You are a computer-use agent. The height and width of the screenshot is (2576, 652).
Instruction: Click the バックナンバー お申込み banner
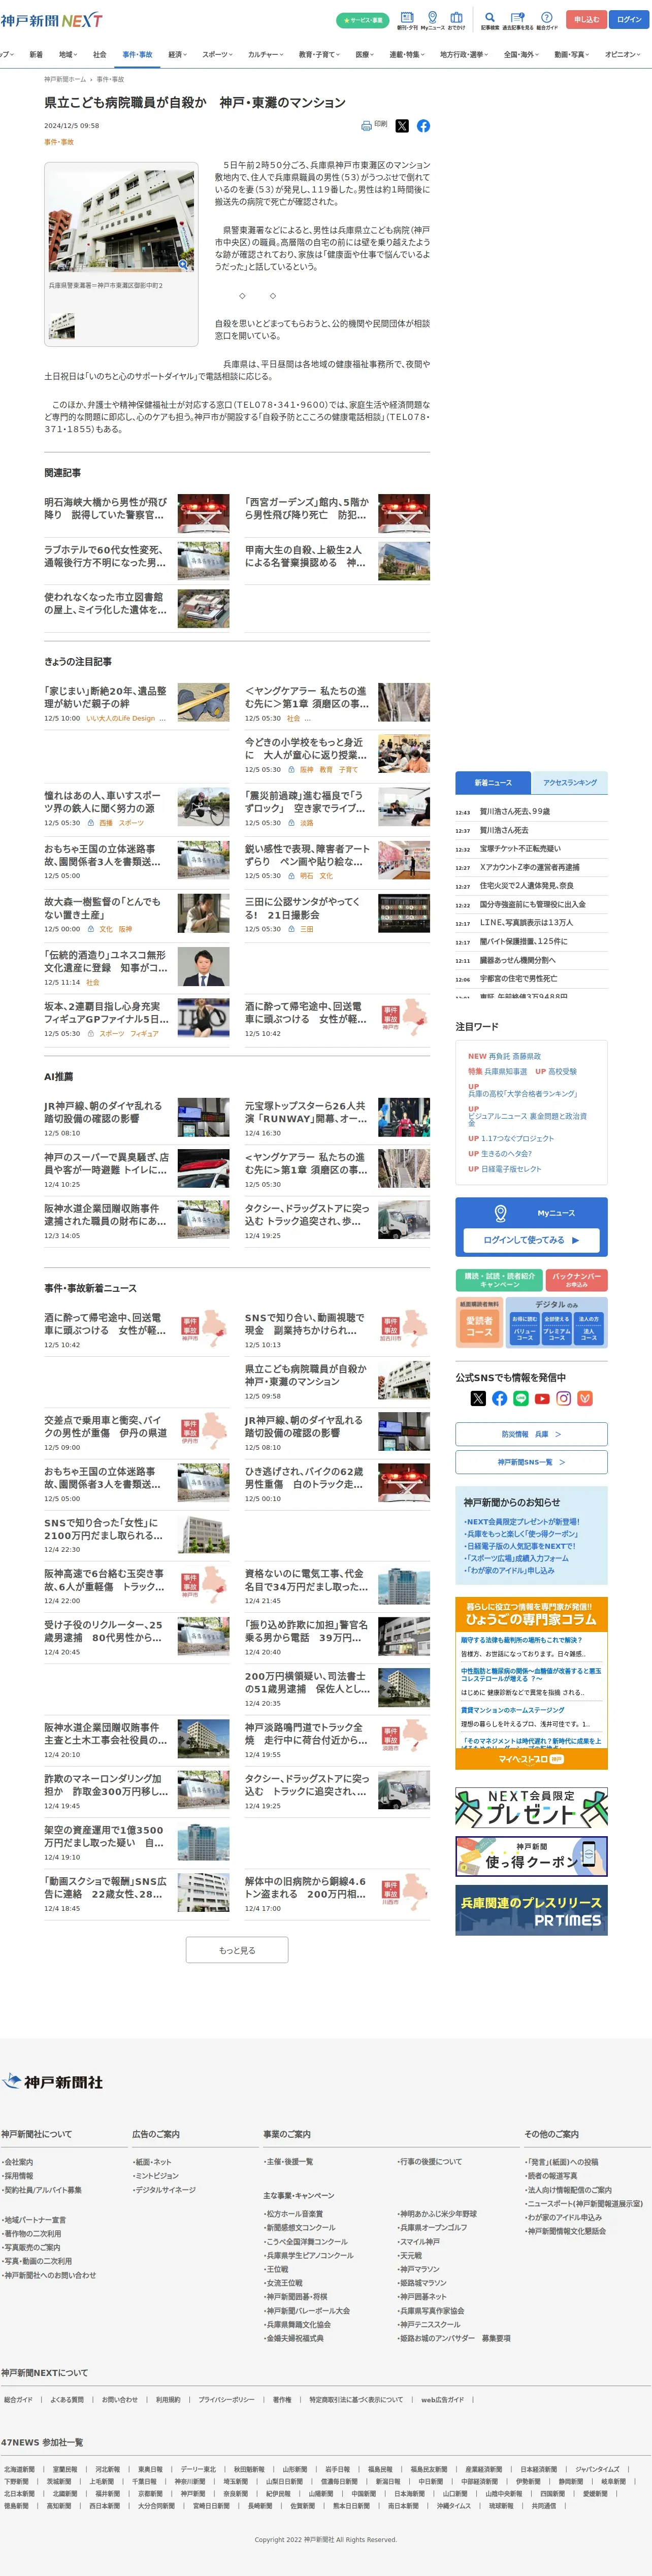tap(577, 1280)
